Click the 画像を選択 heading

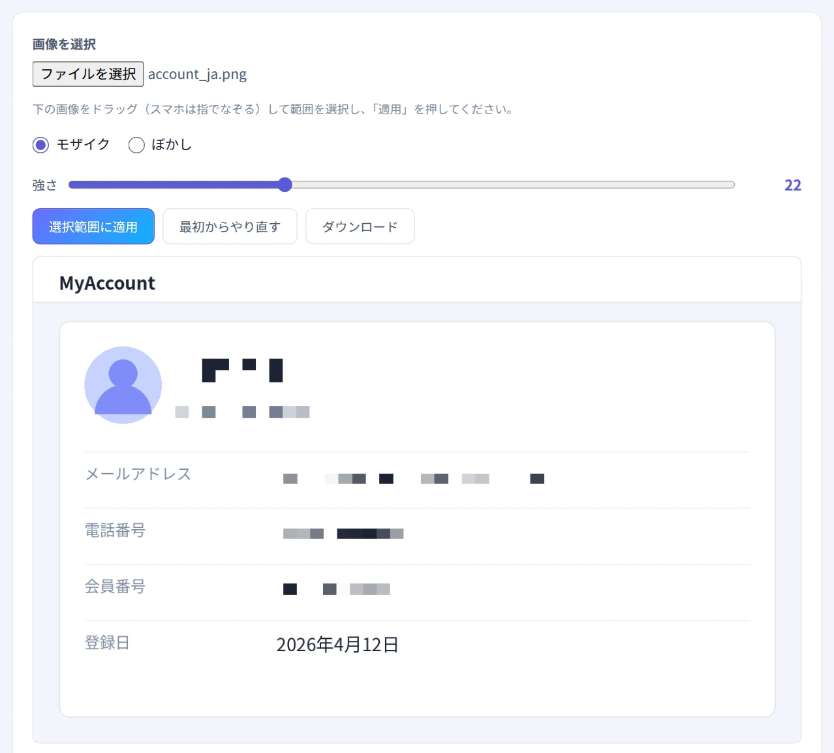[64, 44]
